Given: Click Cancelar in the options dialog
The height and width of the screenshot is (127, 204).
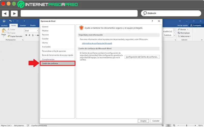Looking at the screenshot, I should (x=156, y=121).
